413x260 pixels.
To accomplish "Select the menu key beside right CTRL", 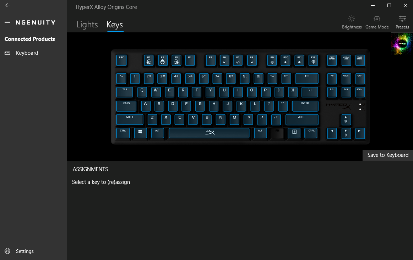I will (294, 133).
